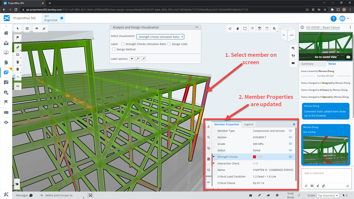Open the Help question mark icon
Screen dimensions: 354x199
pos(334,19)
